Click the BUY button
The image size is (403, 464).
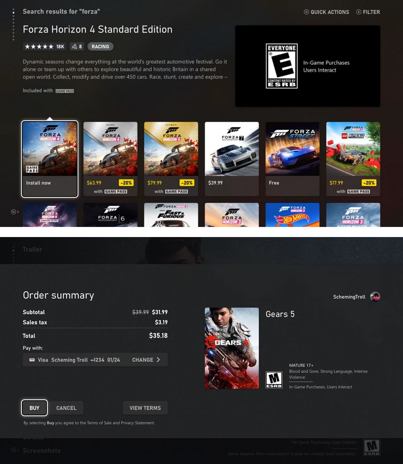[34, 408]
